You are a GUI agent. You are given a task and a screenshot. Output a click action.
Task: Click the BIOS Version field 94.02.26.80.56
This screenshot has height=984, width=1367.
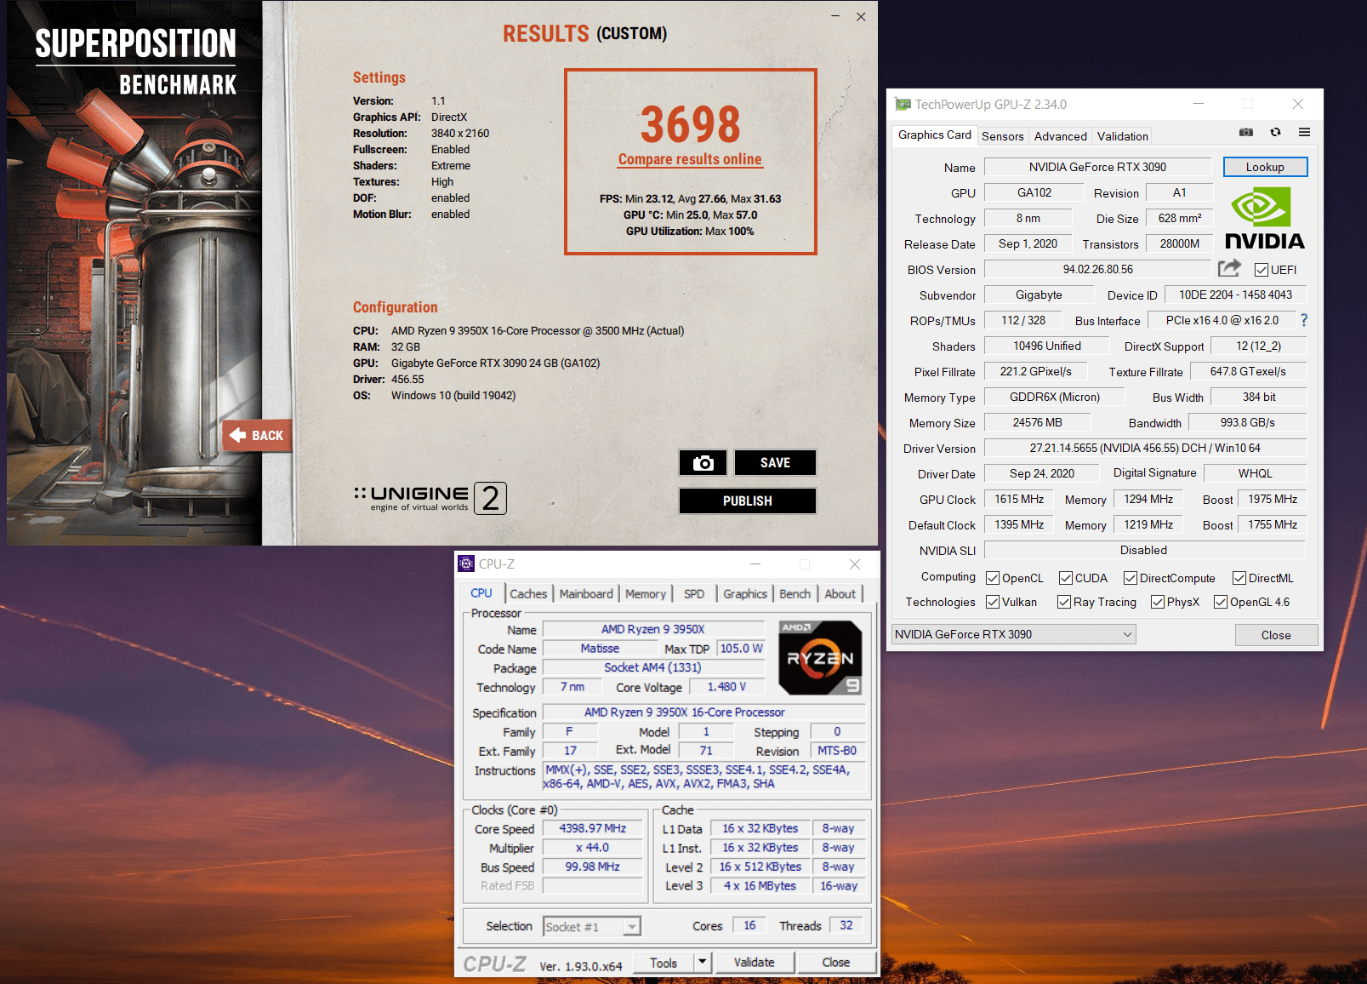[1097, 269]
